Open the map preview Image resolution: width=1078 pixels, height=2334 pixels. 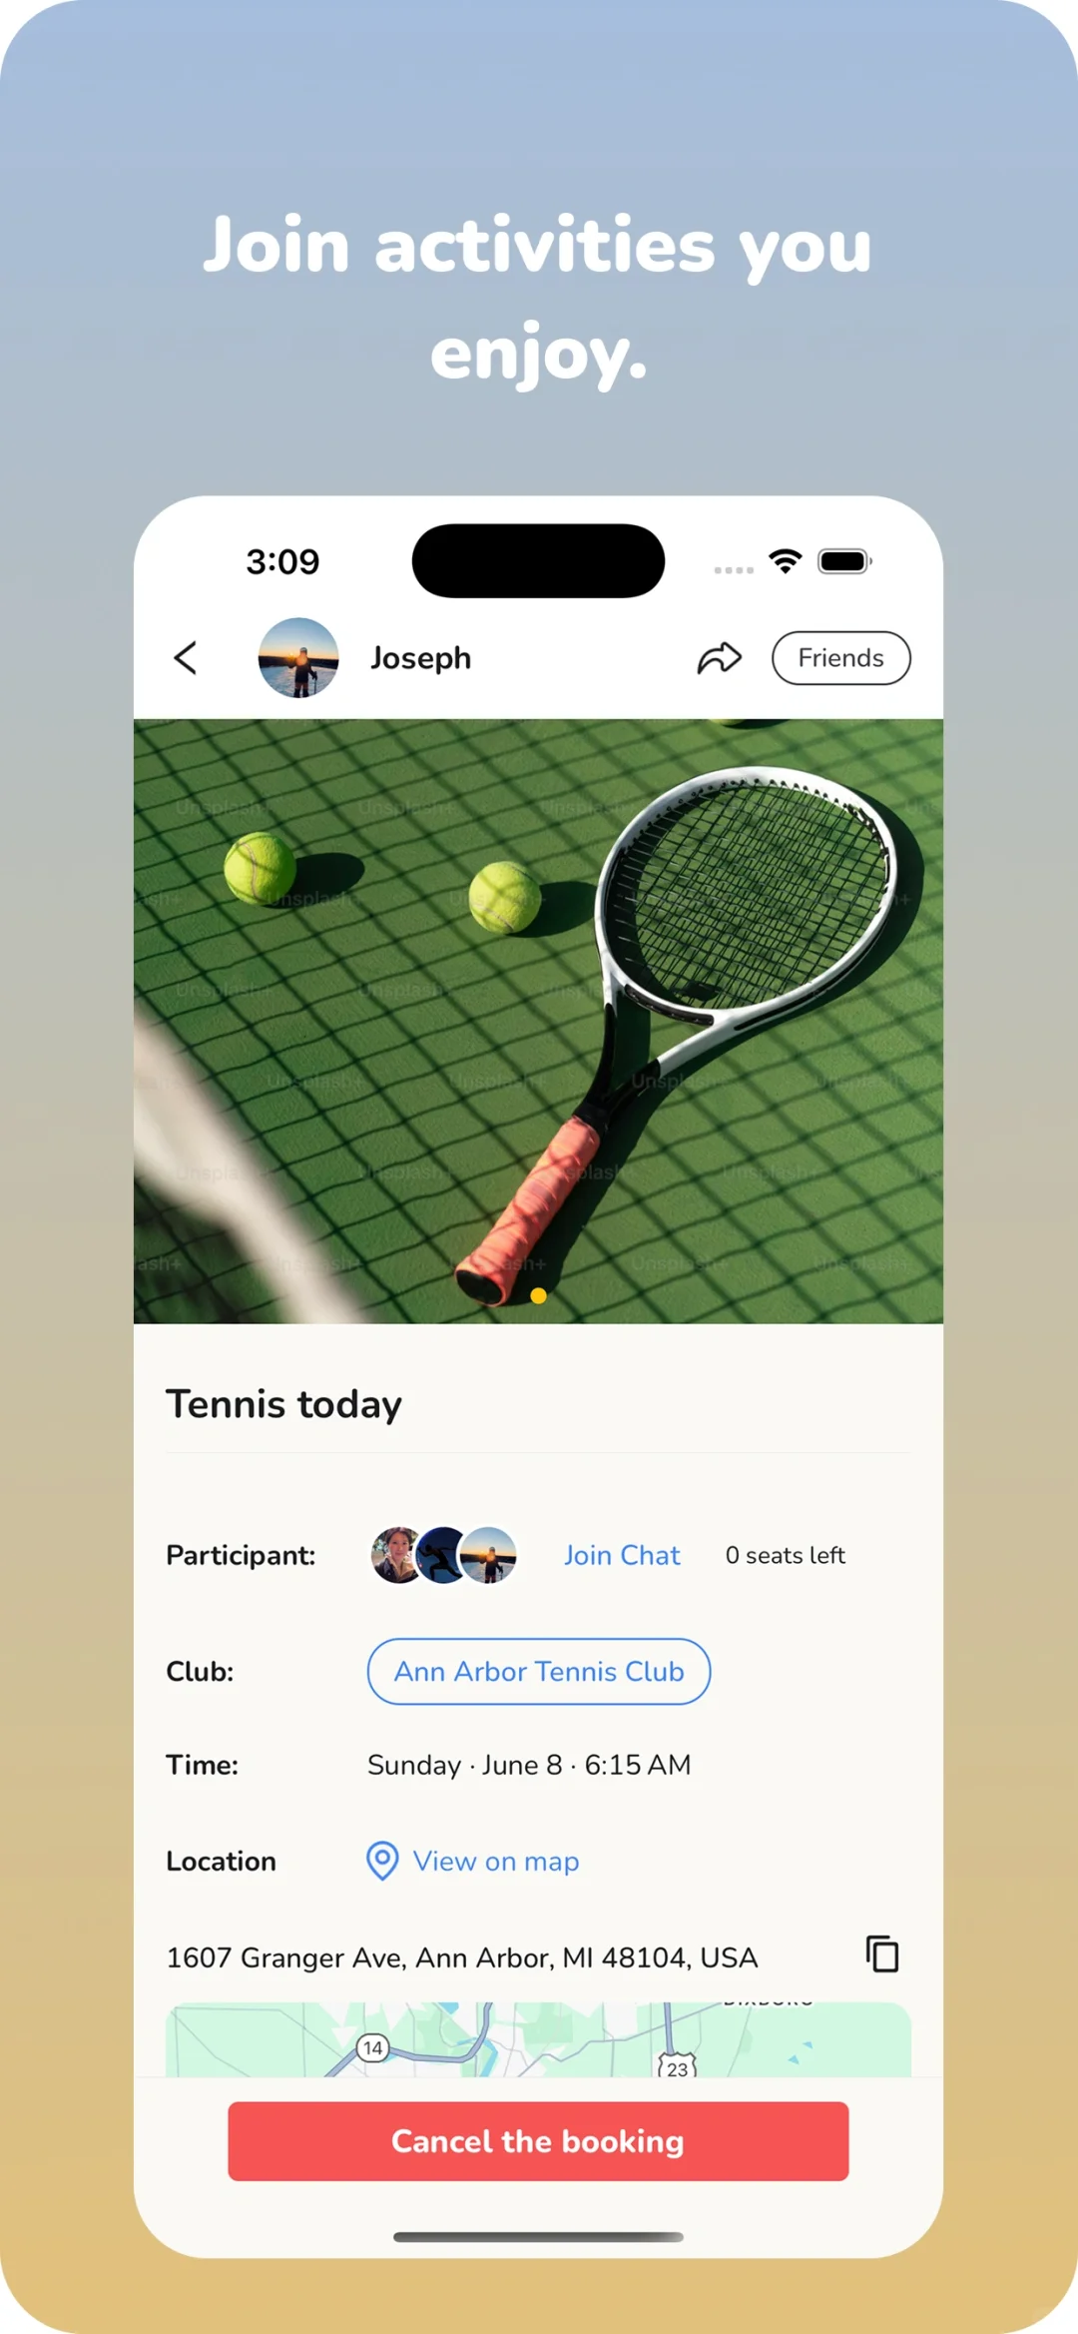tap(538, 2039)
